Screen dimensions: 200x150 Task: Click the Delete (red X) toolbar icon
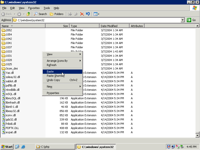(x=82, y=14)
